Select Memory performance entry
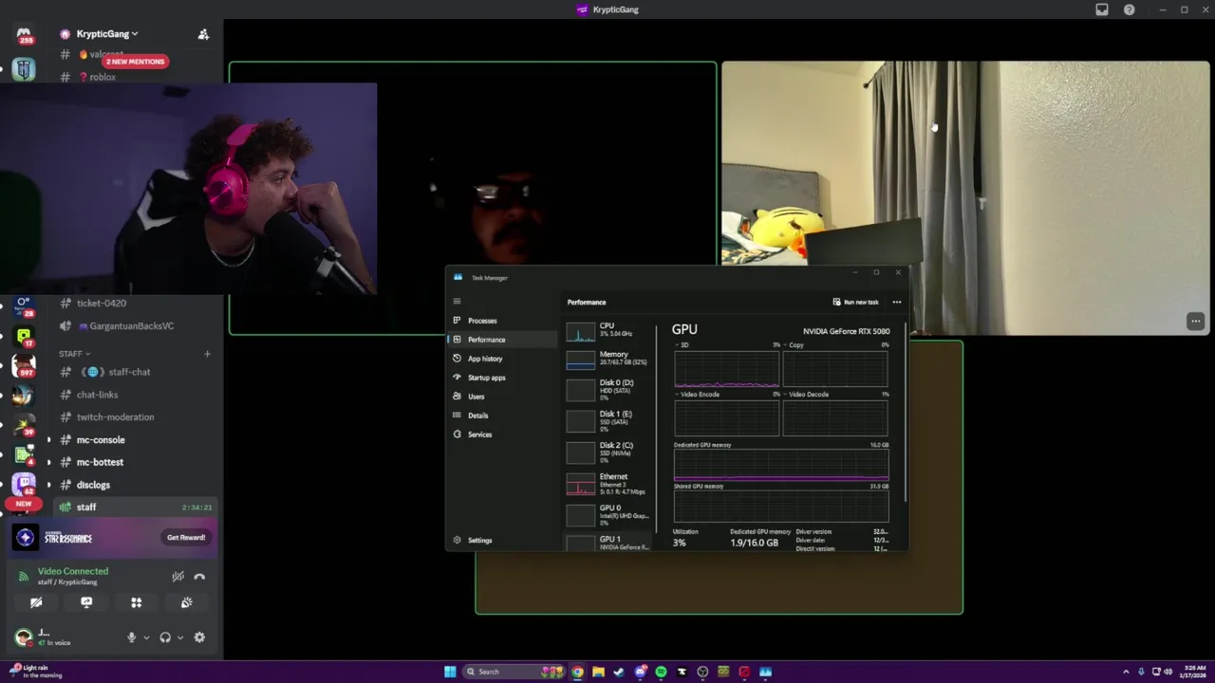1215x683 pixels. [x=608, y=359]
